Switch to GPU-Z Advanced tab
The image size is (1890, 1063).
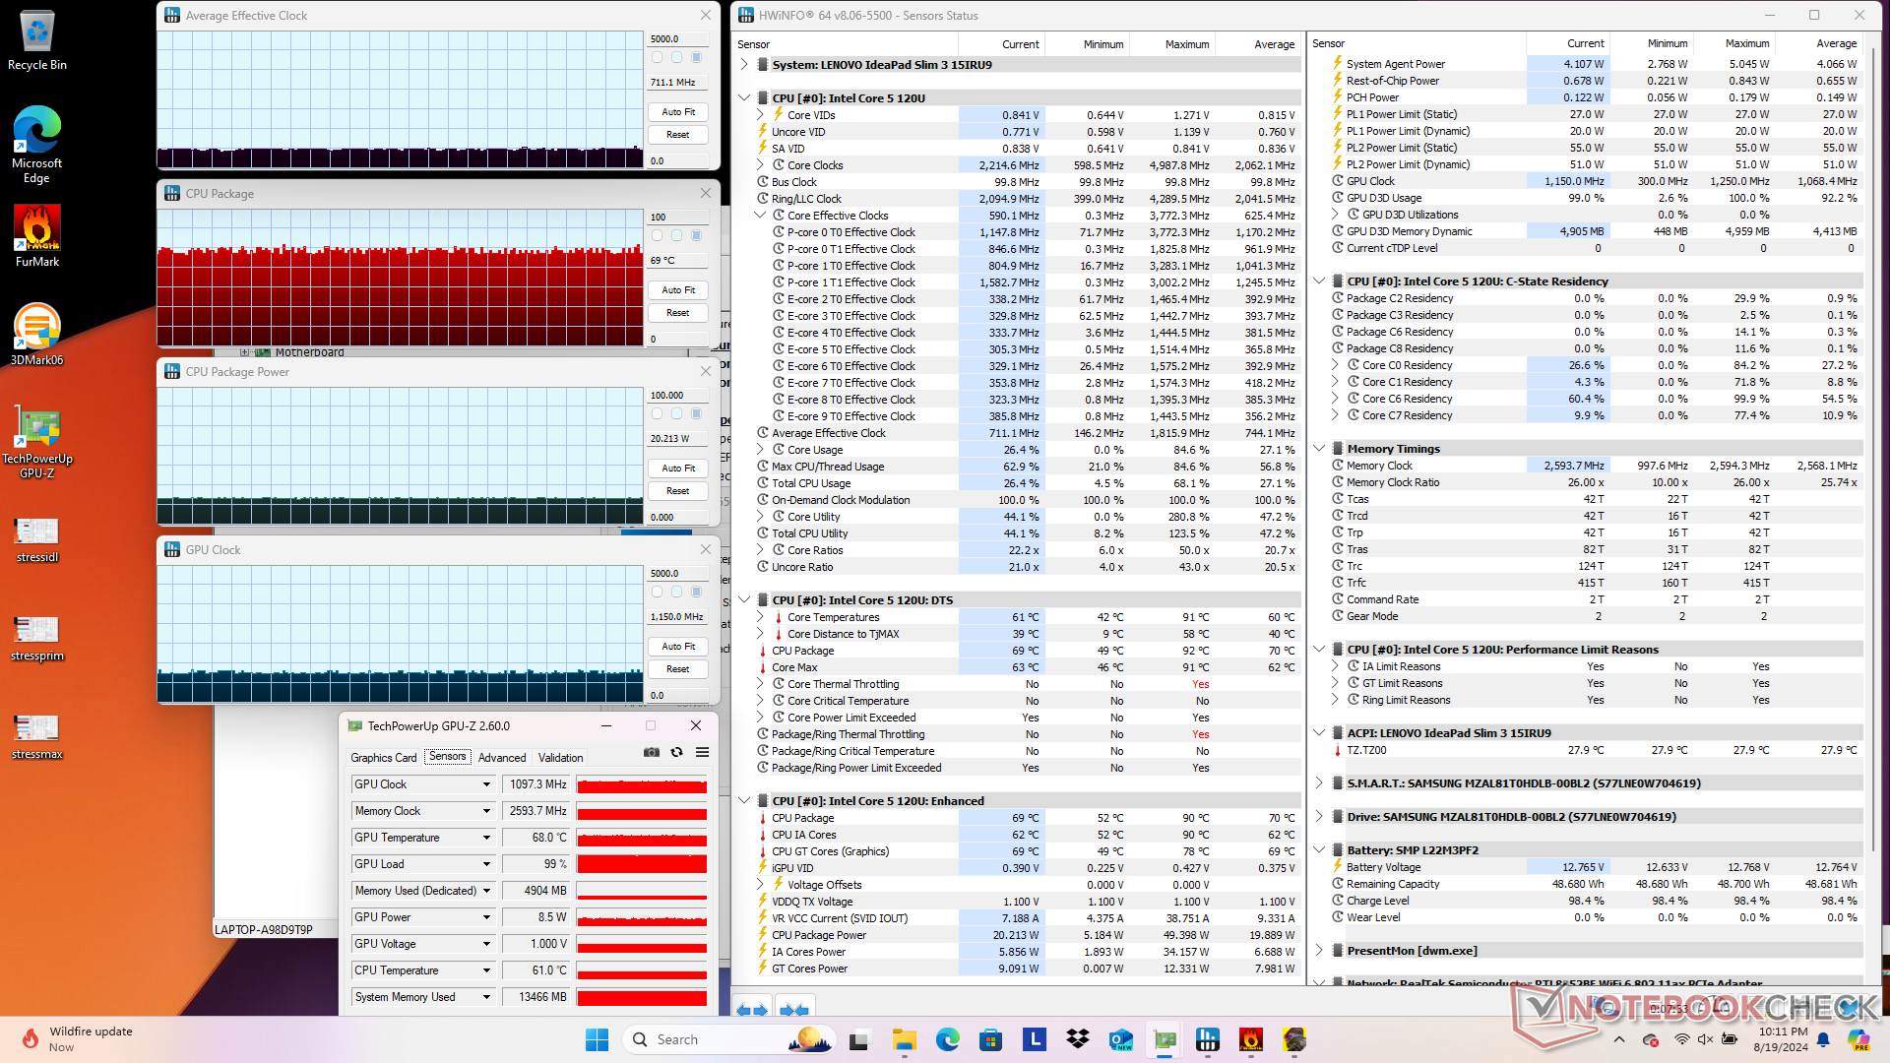(502, 758)
